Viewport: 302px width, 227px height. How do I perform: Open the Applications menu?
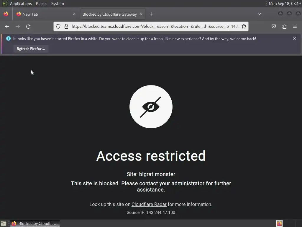click(21, 4)
